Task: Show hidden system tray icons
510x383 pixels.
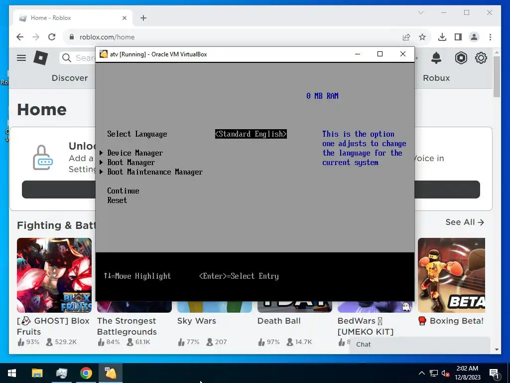Action: (x=421, y=373)
